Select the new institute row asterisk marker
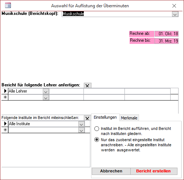The width and height of the screenshot is (184, 180). pos(5,130)
